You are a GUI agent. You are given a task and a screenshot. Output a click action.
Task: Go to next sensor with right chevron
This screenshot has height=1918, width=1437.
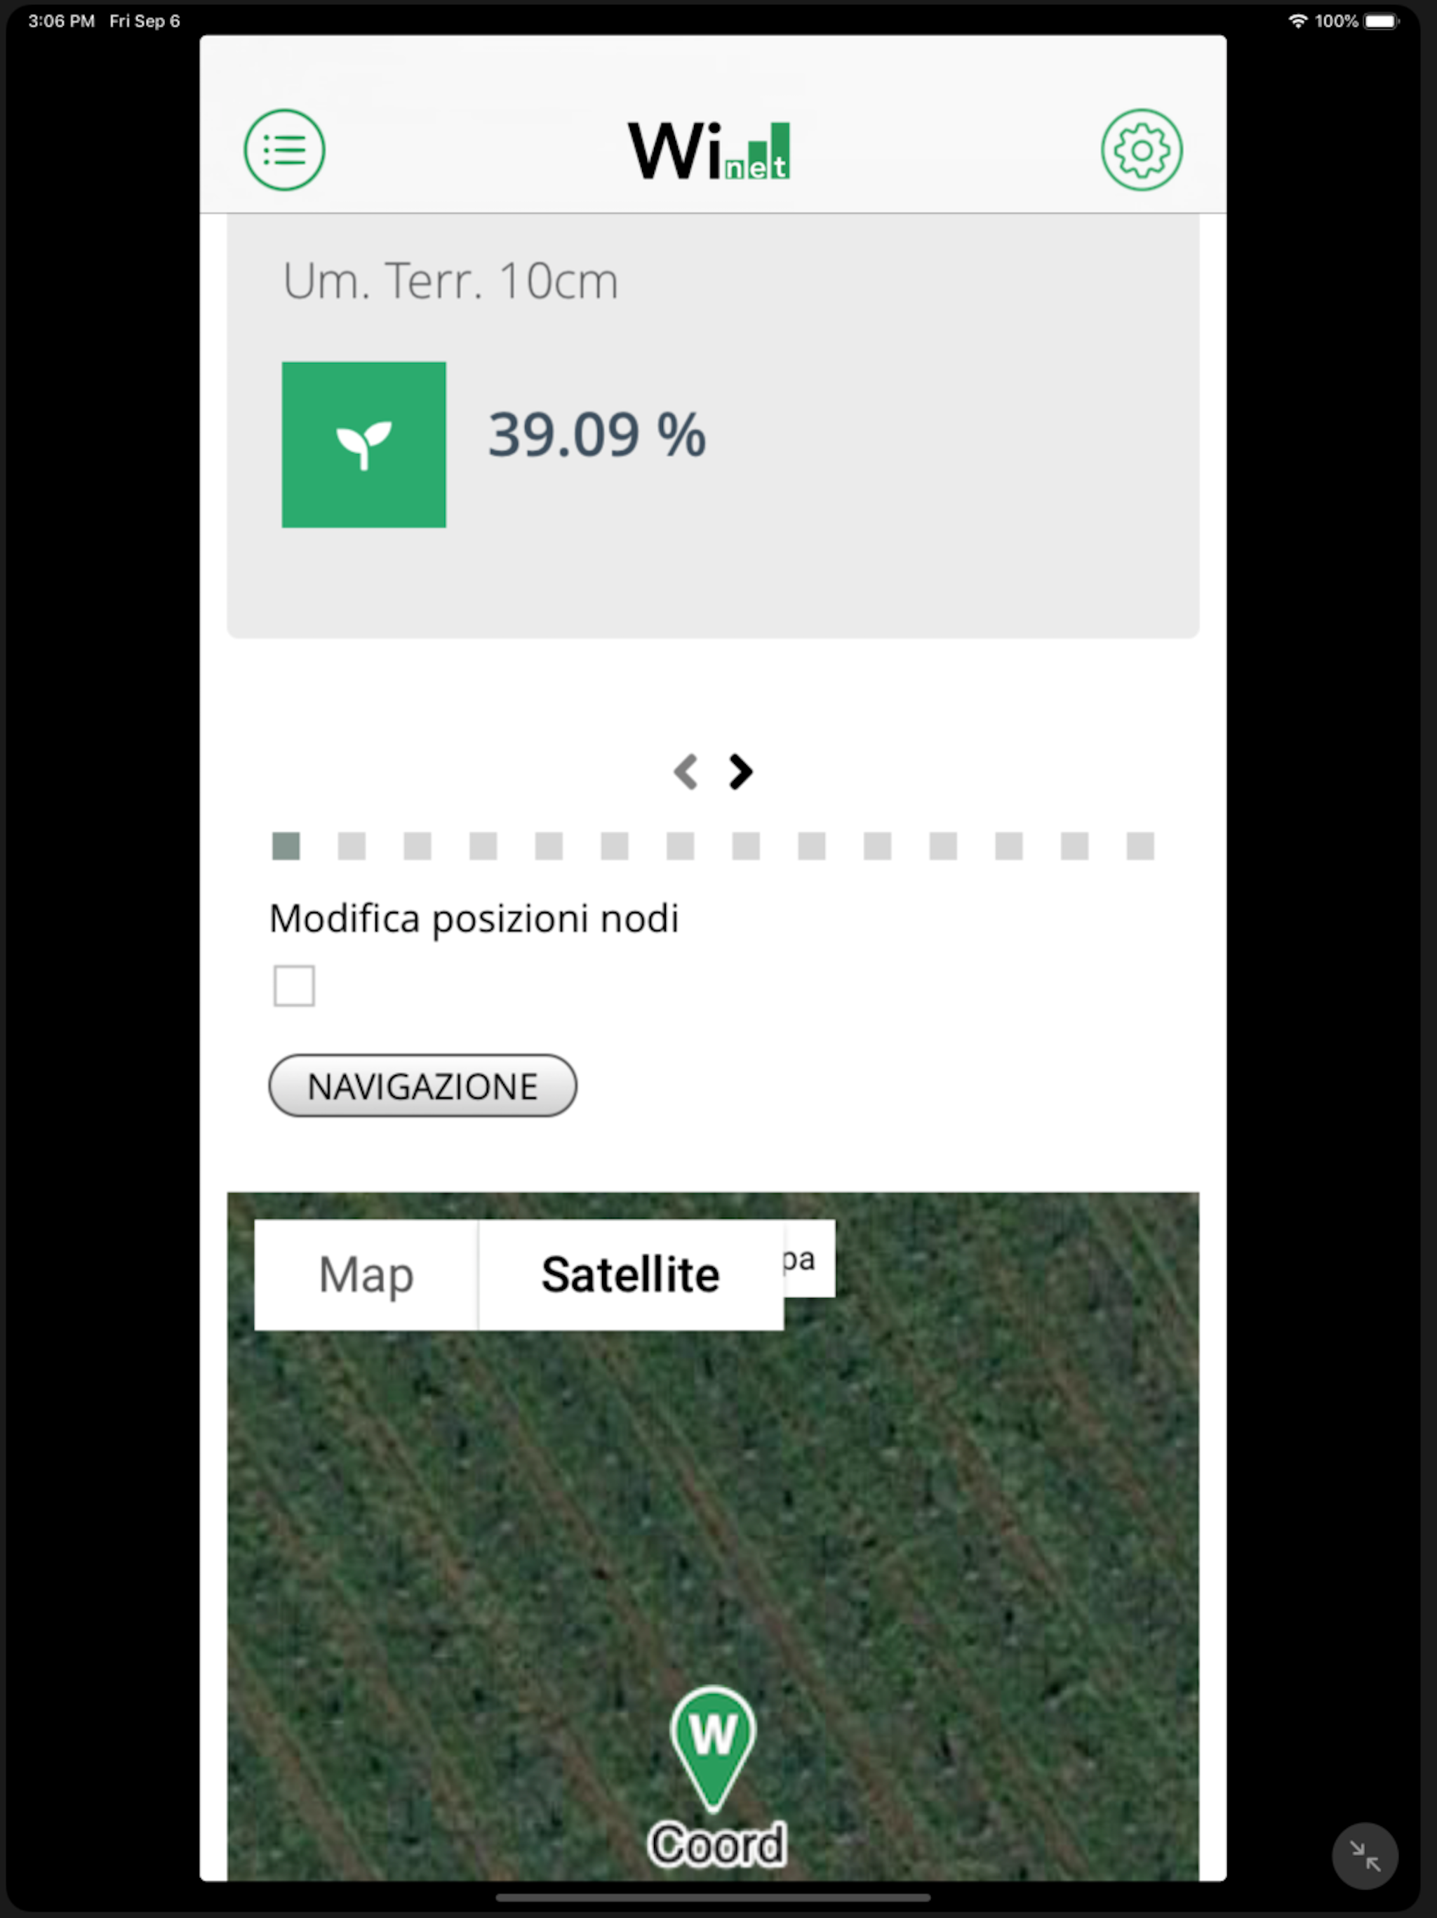(x=740, y=772)
